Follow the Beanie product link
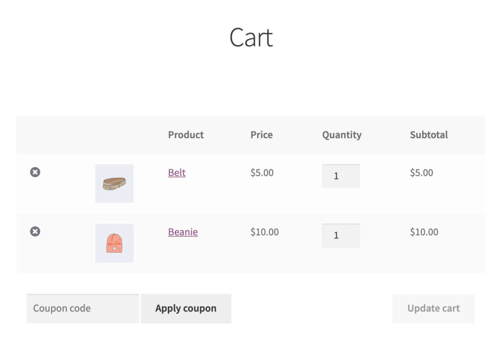500x339 pixels. pos(183,232)
